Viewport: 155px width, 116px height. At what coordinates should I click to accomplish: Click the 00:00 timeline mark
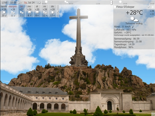44,4
